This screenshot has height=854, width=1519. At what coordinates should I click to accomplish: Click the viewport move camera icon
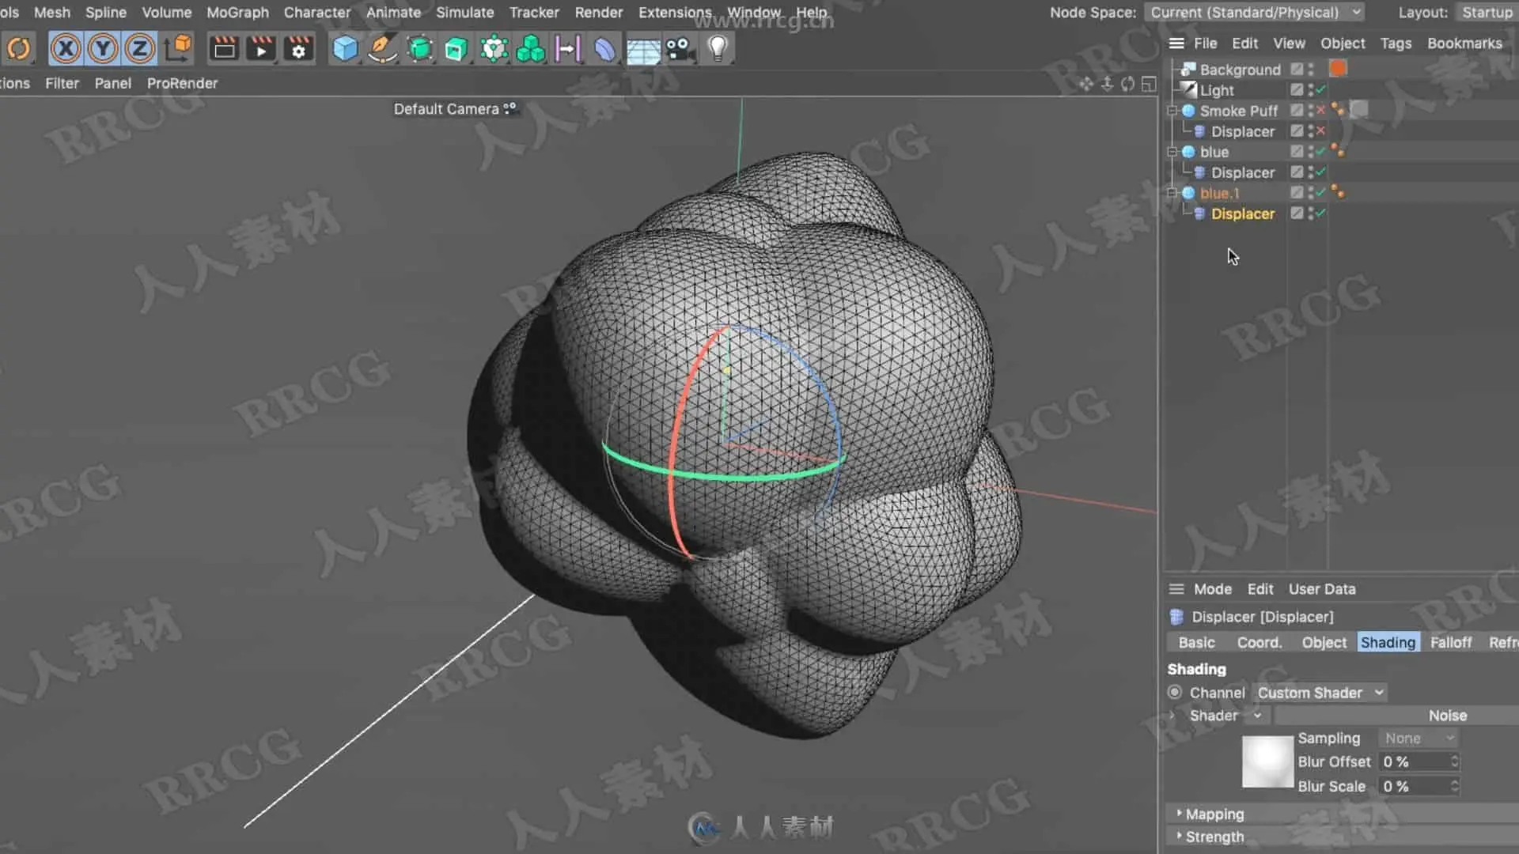pyautogui.click(x=1086, y=84)
